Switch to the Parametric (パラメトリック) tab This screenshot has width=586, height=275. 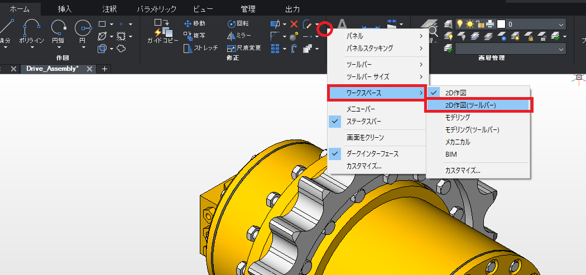coord(157,9)
